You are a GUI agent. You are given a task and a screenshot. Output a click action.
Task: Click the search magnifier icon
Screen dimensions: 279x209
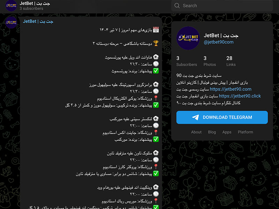click(177, 6)
